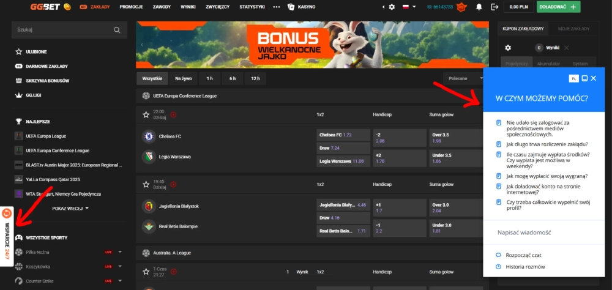Favorite the Chelsea FC match star
The image size is (612, 290).
pyautogui.click(x=146, y=115)
